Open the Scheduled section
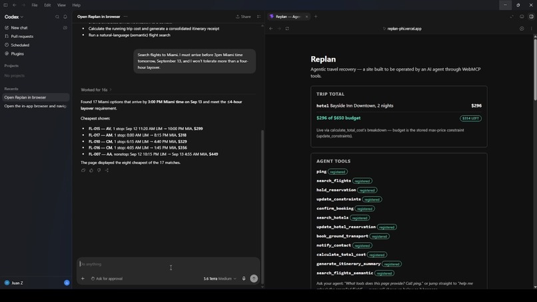Screen dimensions: 537x302 pyautogui.click(x=20, y=45)
